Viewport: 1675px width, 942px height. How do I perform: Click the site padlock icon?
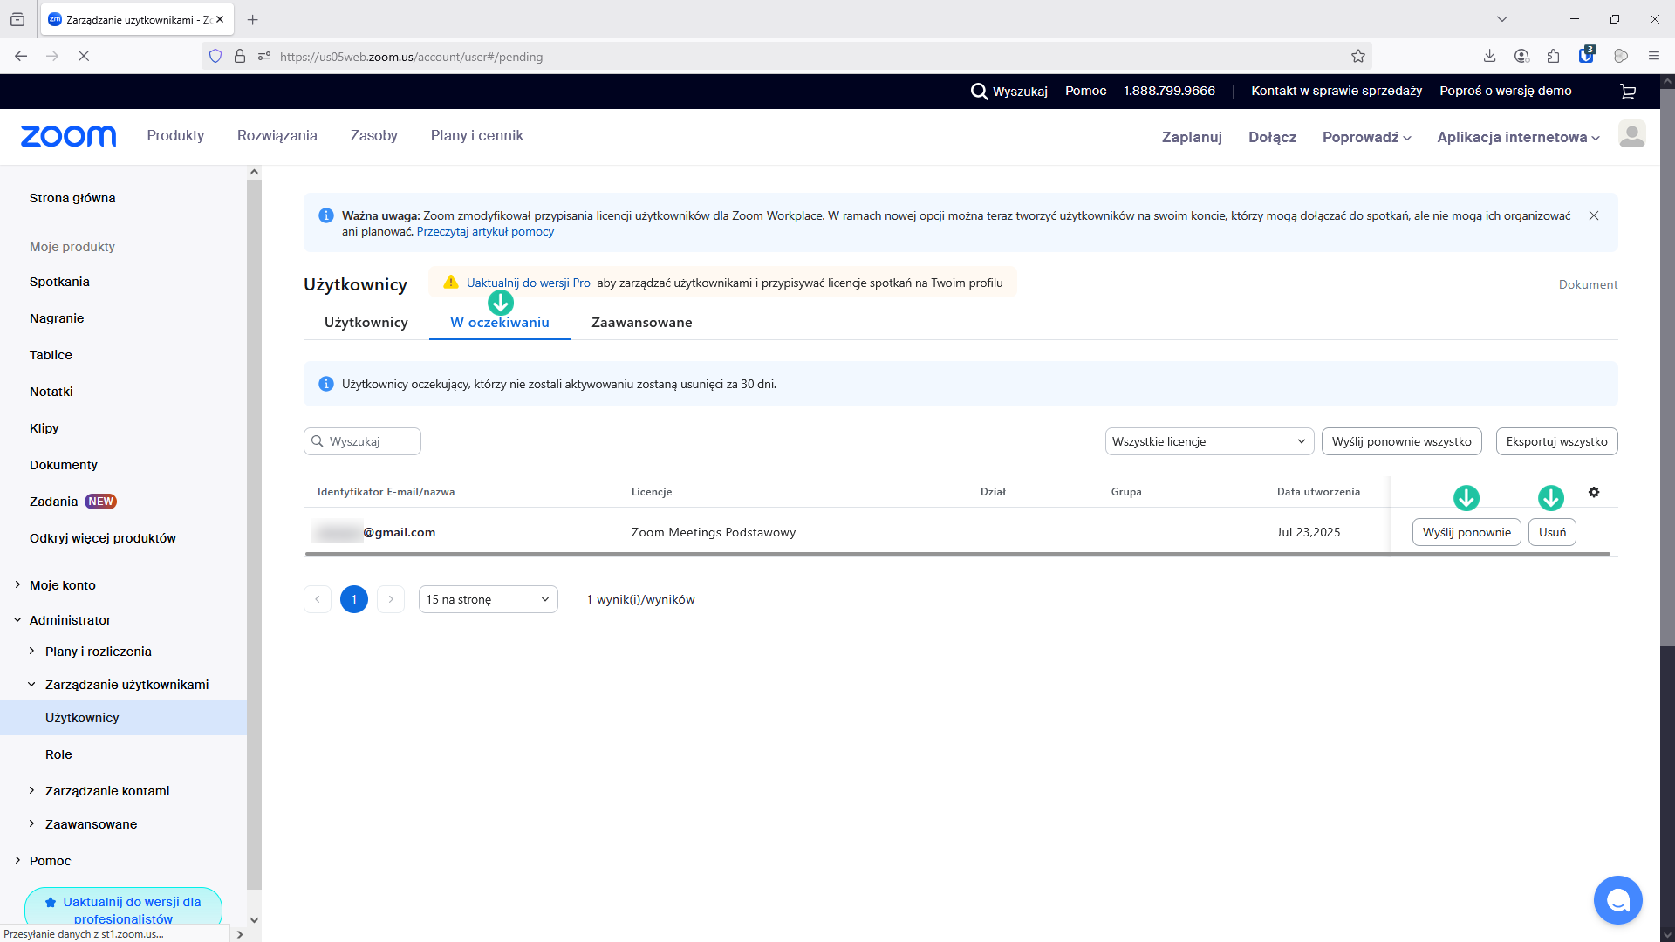coord(240,57)
